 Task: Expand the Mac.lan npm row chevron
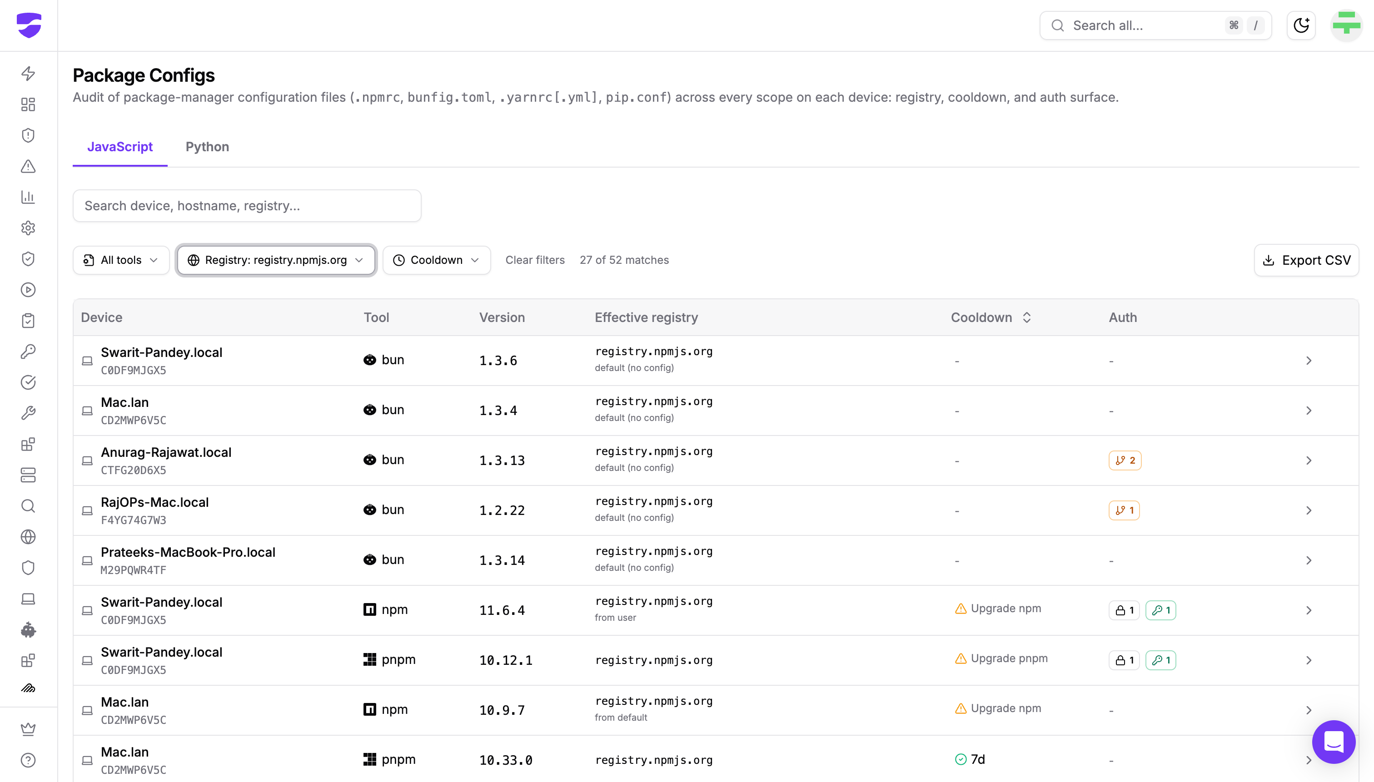coord(1309,710)
